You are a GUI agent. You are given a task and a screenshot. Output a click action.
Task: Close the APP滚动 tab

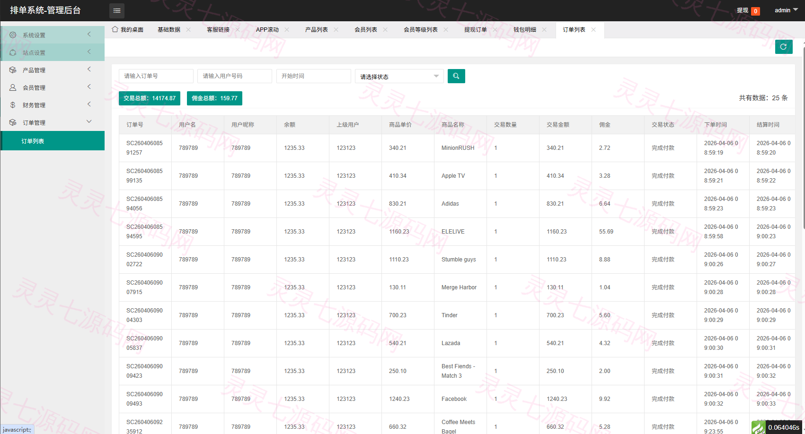[287, 29]
